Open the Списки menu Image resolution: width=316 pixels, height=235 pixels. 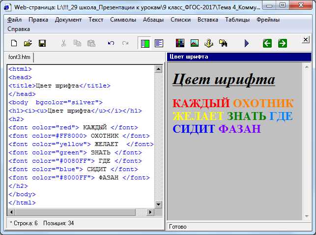180,20
